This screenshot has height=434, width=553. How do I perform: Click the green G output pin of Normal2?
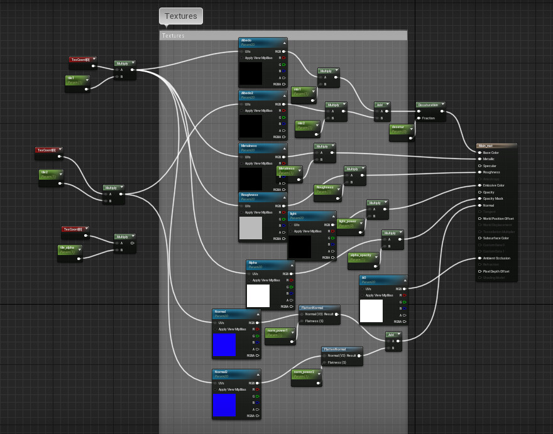pyautogui.click(x=257, y=396)
